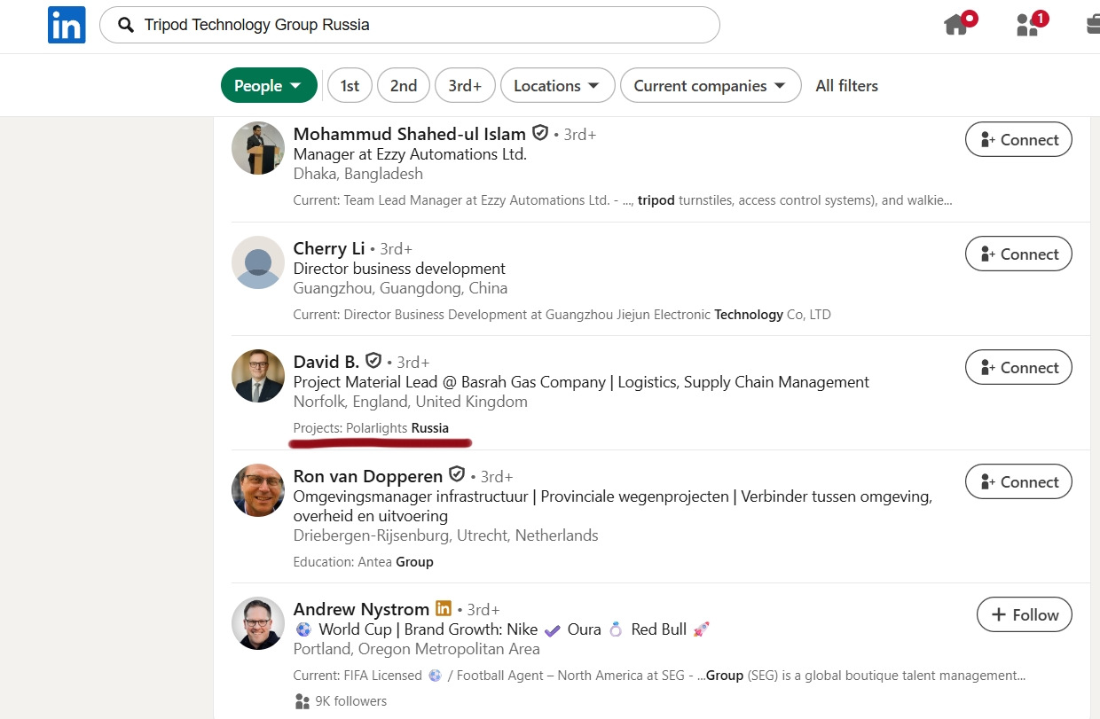Click 'Guangzhou, Guangdong, China' location text
The width and height of the screenshot is (1100, 719).
pyautogui.click(x=401, y=288)
